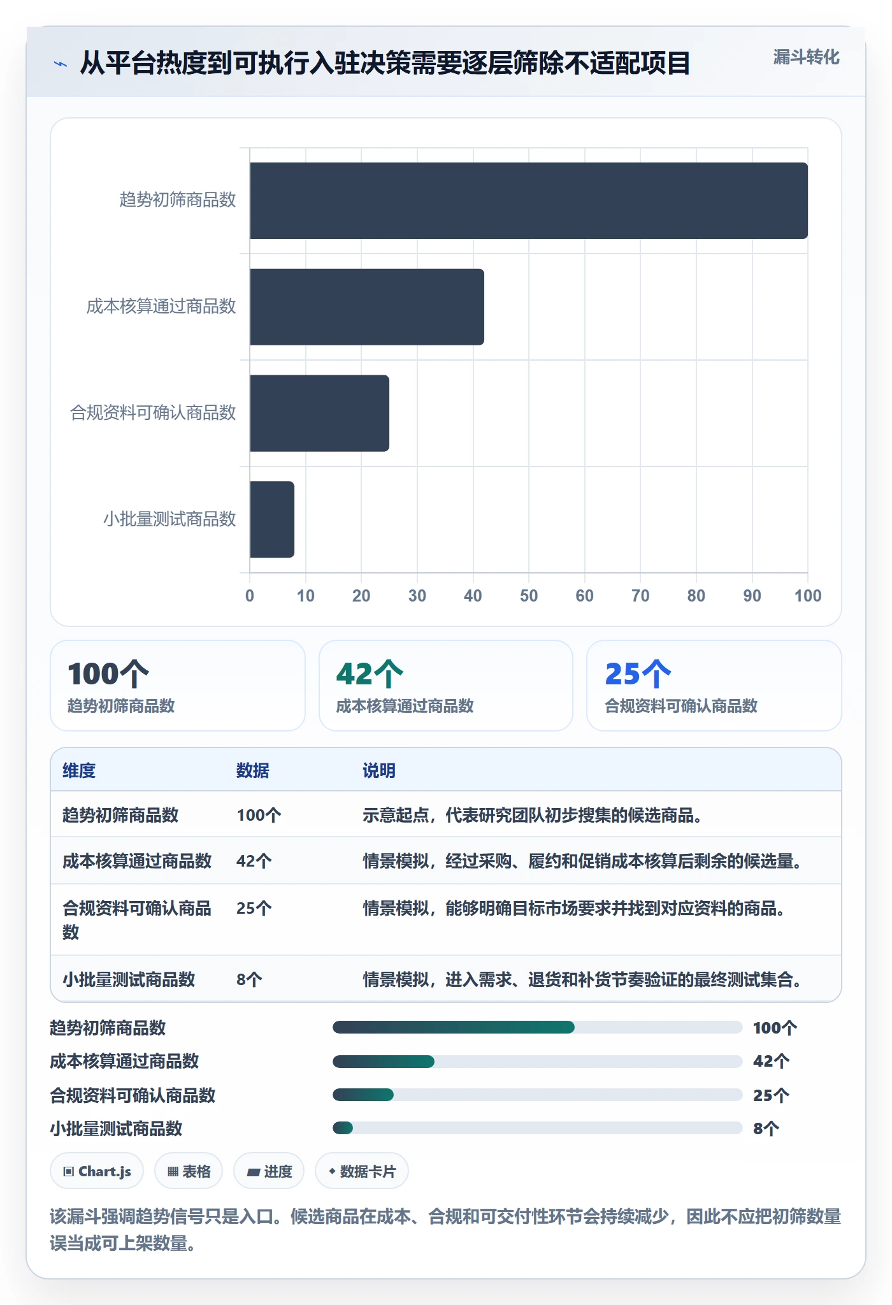Click description starting 示意起点

point(533,815)
